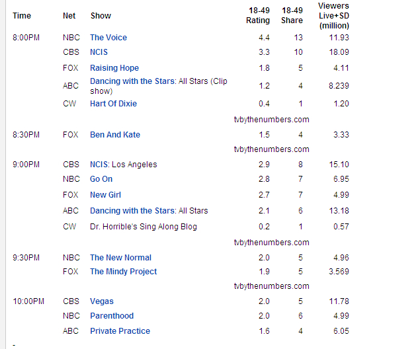Viewport: 418px width, 349px height.
Task: Select the Ben And Kate link
Action: pyautogui.click(x=115, y=135)
